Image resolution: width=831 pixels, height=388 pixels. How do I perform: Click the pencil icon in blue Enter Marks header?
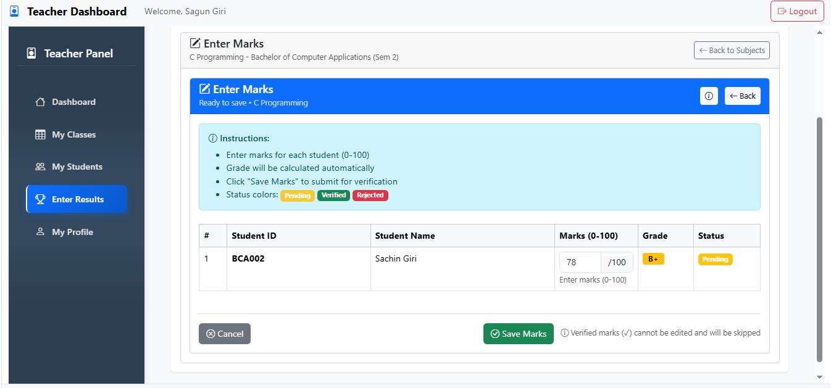(205, 89)
